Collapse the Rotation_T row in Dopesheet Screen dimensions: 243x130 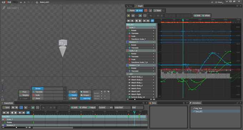click(3, 125)
